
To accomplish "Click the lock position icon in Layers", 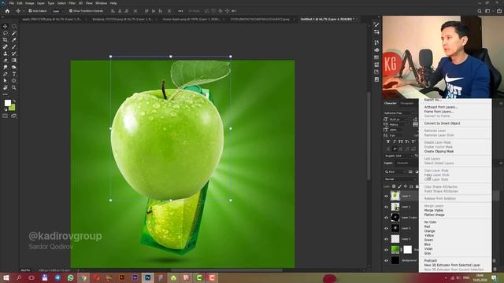I will [406, 186].
